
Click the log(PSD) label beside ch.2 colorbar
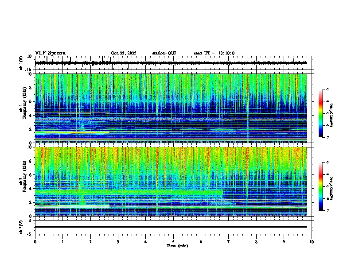click(x=332, y=188)
